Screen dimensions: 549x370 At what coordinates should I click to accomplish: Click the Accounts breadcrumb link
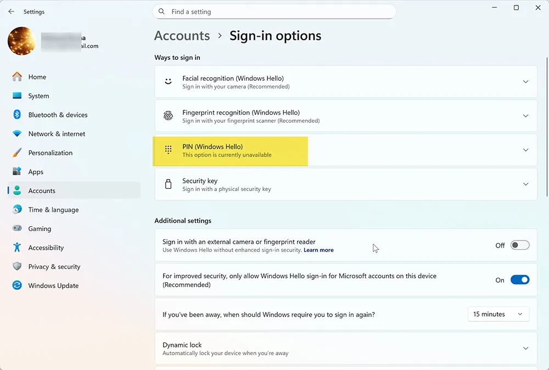[182, 35]
